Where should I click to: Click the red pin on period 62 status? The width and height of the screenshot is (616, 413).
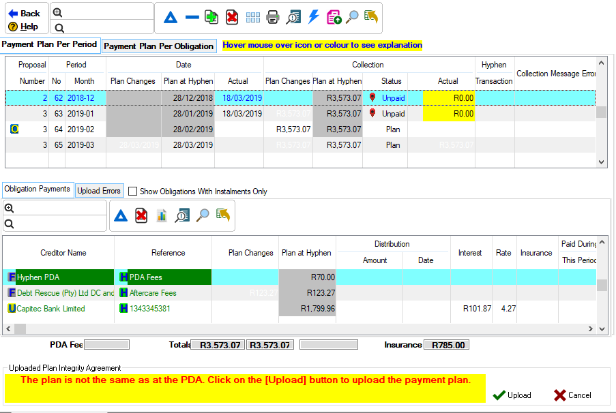(372, 98)
